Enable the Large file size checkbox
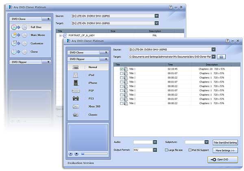Viewport: 244px width, 171px height. click(167, 150)
